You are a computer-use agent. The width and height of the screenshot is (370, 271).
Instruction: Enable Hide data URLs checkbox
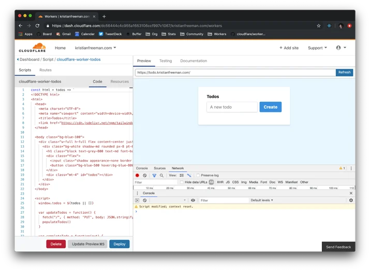tap(182, 182)
